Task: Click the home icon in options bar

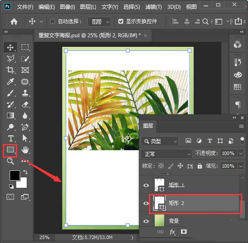Action: [14, 21]
